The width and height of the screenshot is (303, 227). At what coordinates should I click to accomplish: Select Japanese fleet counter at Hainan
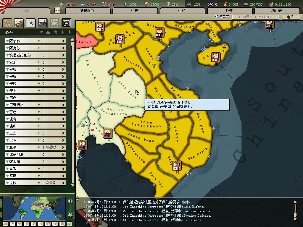tap(216, 58)
